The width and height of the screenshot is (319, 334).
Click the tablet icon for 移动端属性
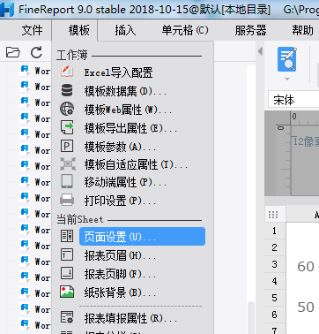[x=67, y=181]
